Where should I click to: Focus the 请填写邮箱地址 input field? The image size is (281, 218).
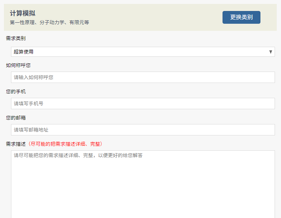tap(143, 130)
